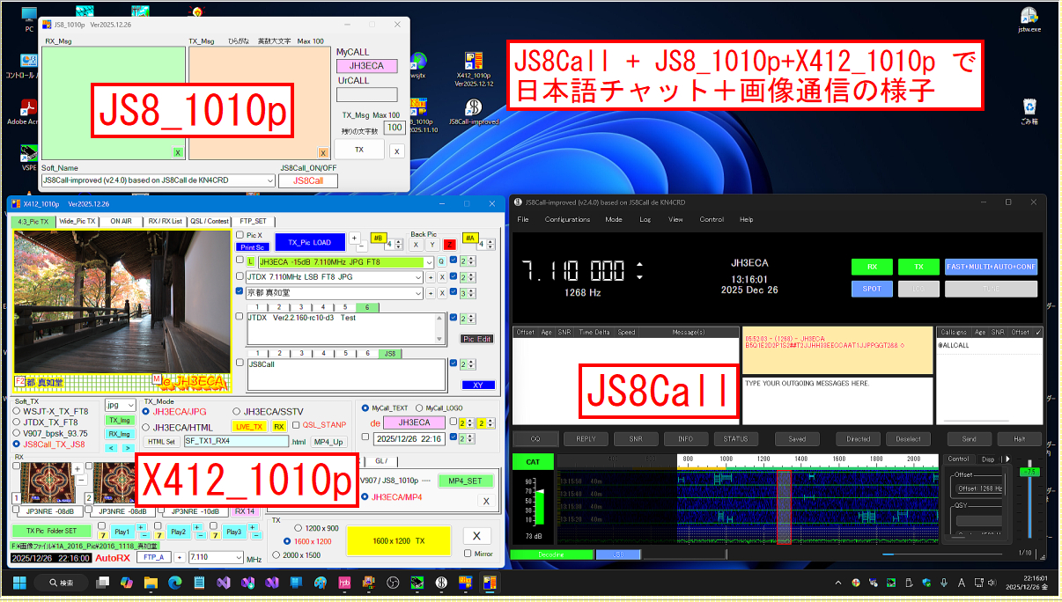Screen dimensions: 1062x602
Task: Switch to the RX / RX List tab
Action: [x=165, y=221]
